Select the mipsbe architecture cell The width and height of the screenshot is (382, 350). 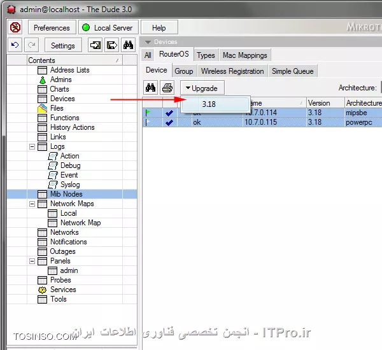tap(364, 113)
